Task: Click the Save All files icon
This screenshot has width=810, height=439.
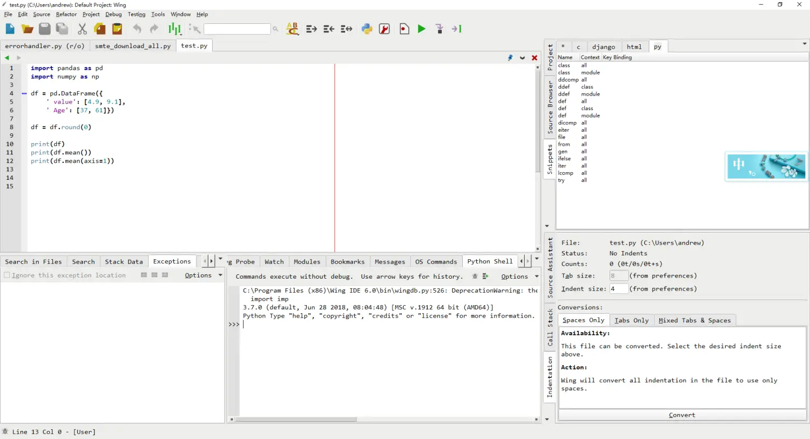Action: pyautogui.click(x=62, y=29)
